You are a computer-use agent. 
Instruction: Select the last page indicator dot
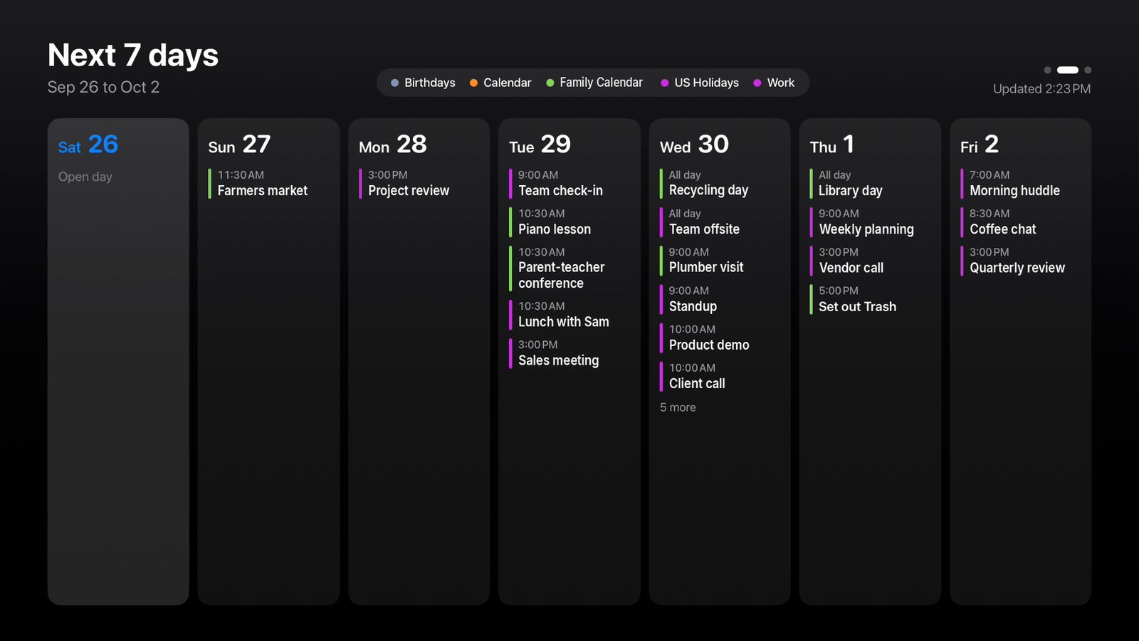[x=1088, y=70]
